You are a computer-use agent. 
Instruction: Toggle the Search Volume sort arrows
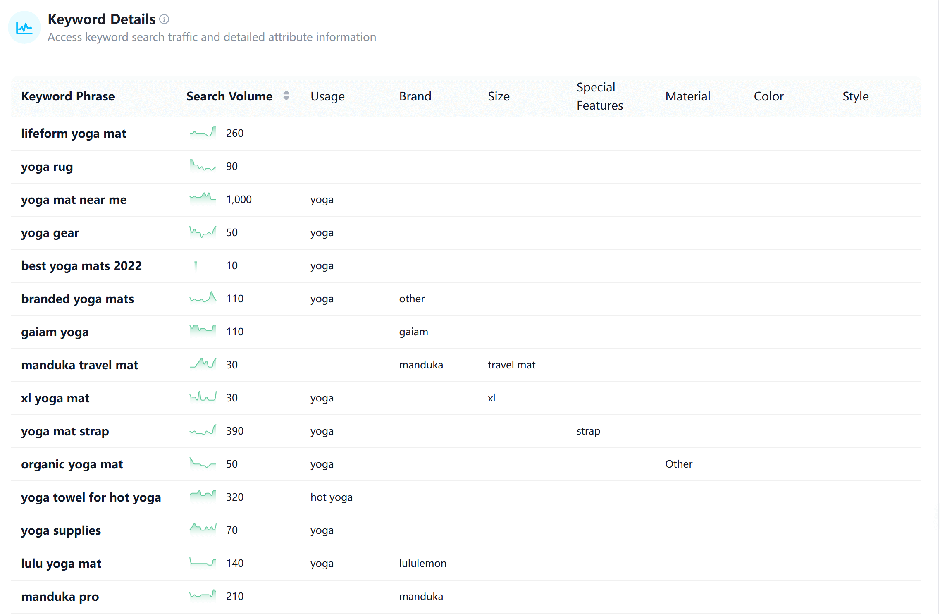click(286, 96)
